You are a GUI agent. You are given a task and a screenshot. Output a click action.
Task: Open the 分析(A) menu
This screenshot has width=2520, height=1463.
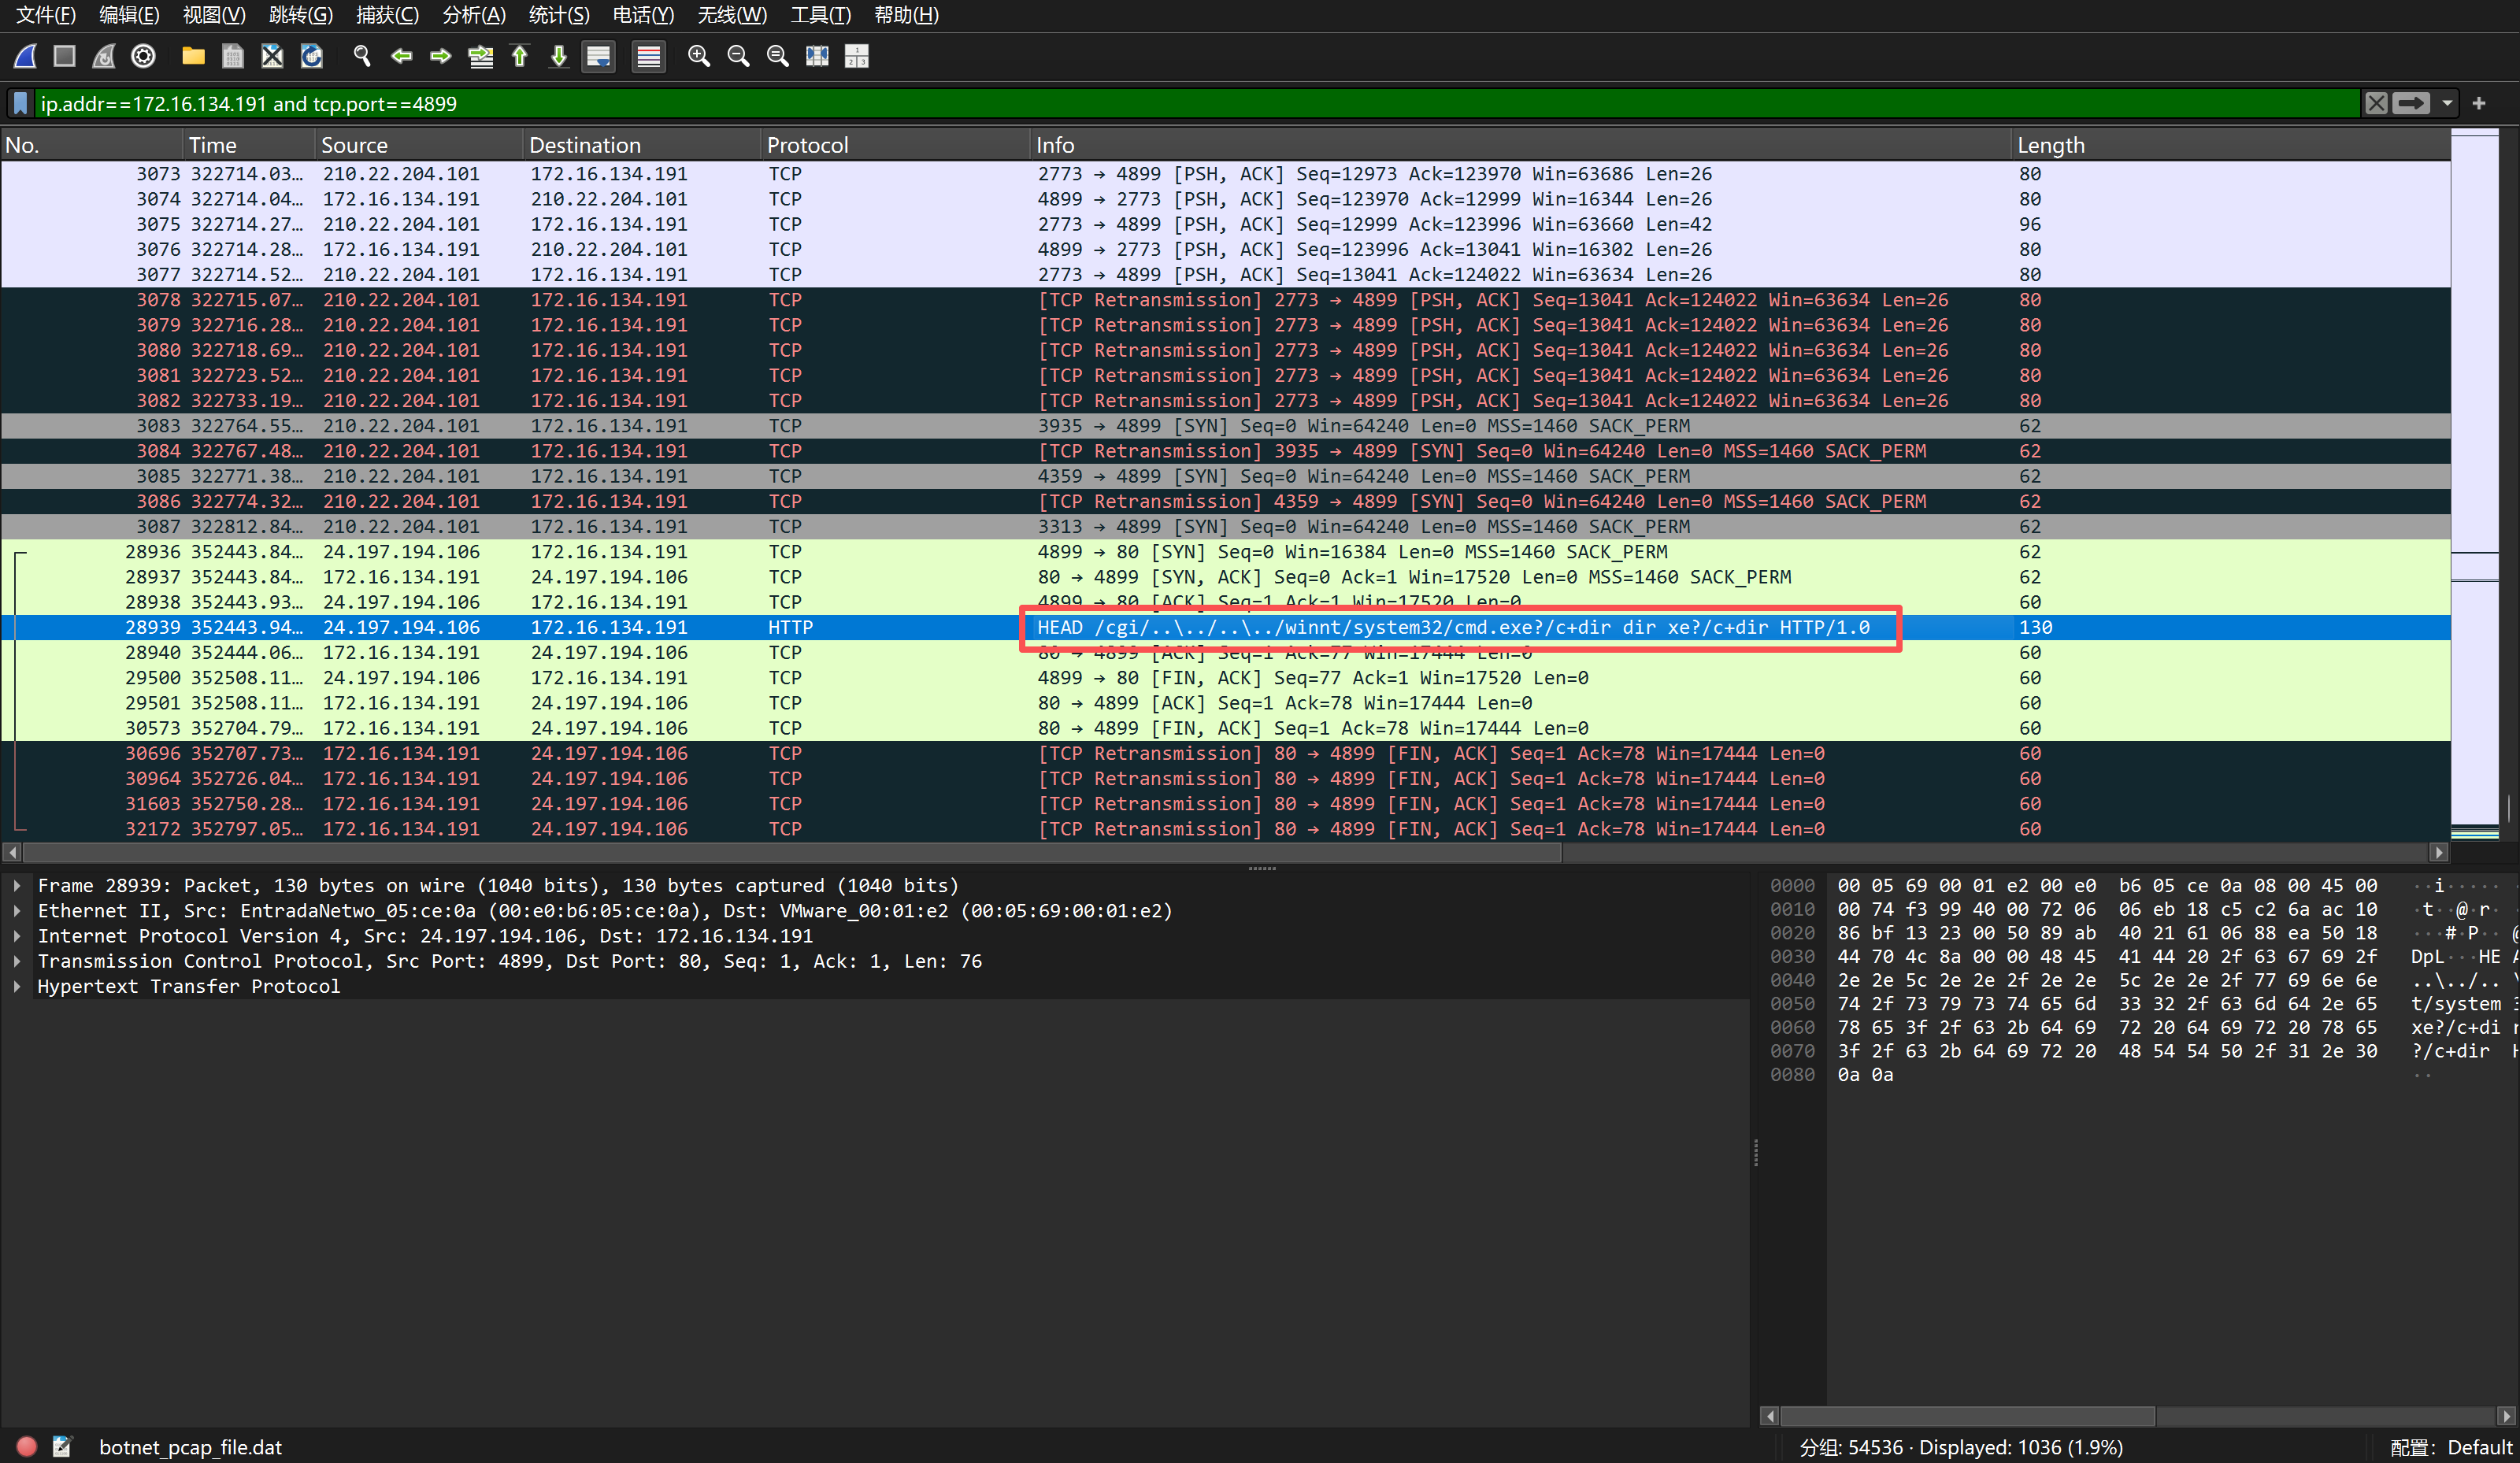click(x=474, y=15)
